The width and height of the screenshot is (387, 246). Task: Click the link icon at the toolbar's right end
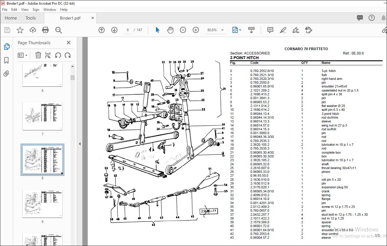tap(384, 30)
